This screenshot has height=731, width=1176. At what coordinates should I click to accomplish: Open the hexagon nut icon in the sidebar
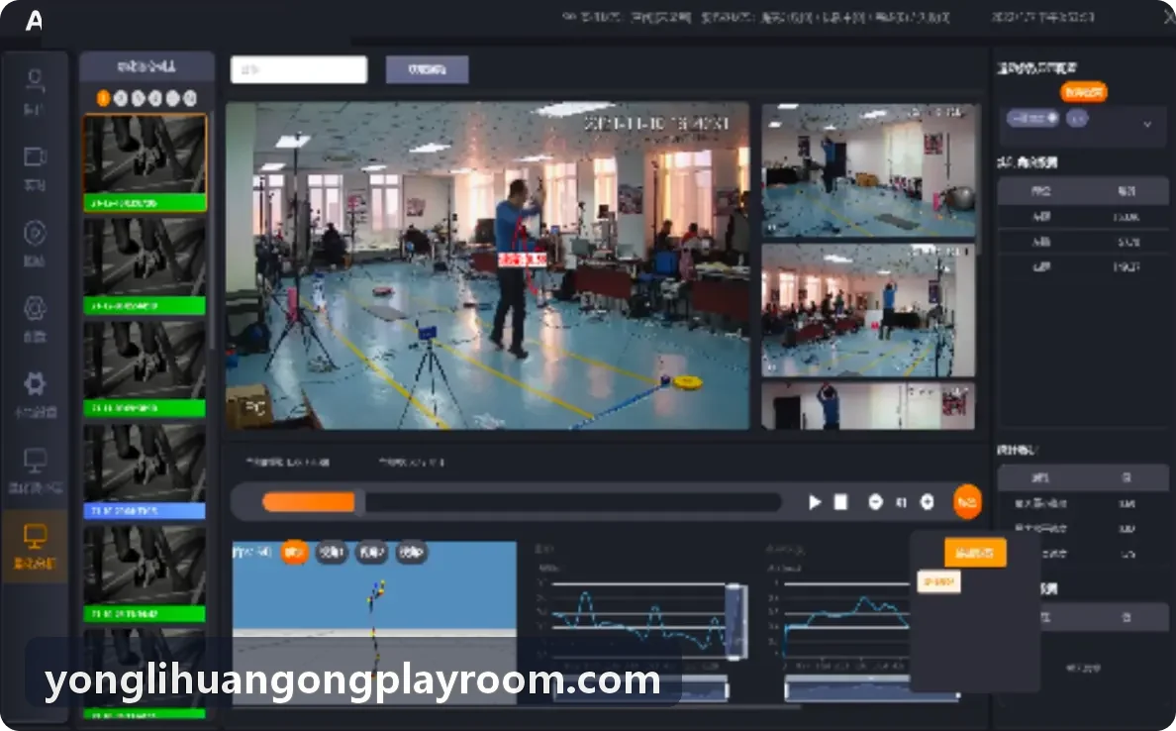[x=35, y=308]
